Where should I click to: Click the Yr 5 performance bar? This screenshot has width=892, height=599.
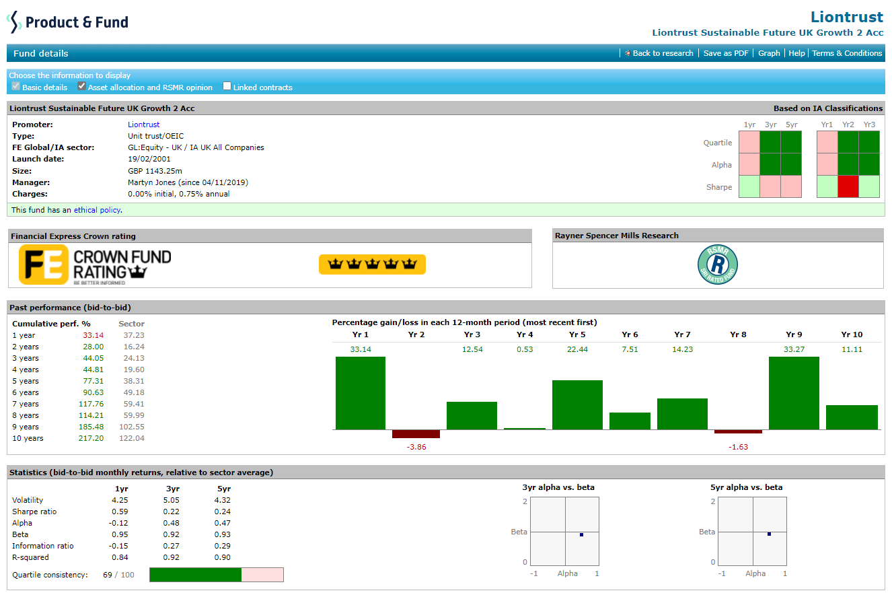[x=577, y=404]
